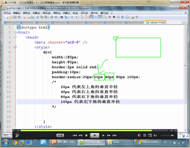This screenshot has height=148, width=190.
Task: Open the Windows Start button
Action: point(6,142)
